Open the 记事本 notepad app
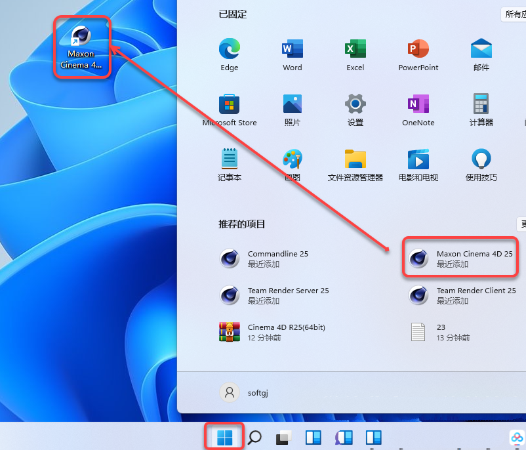Image resolution: width=526 pixels, height=450 pixels. (x=230, y=165)
